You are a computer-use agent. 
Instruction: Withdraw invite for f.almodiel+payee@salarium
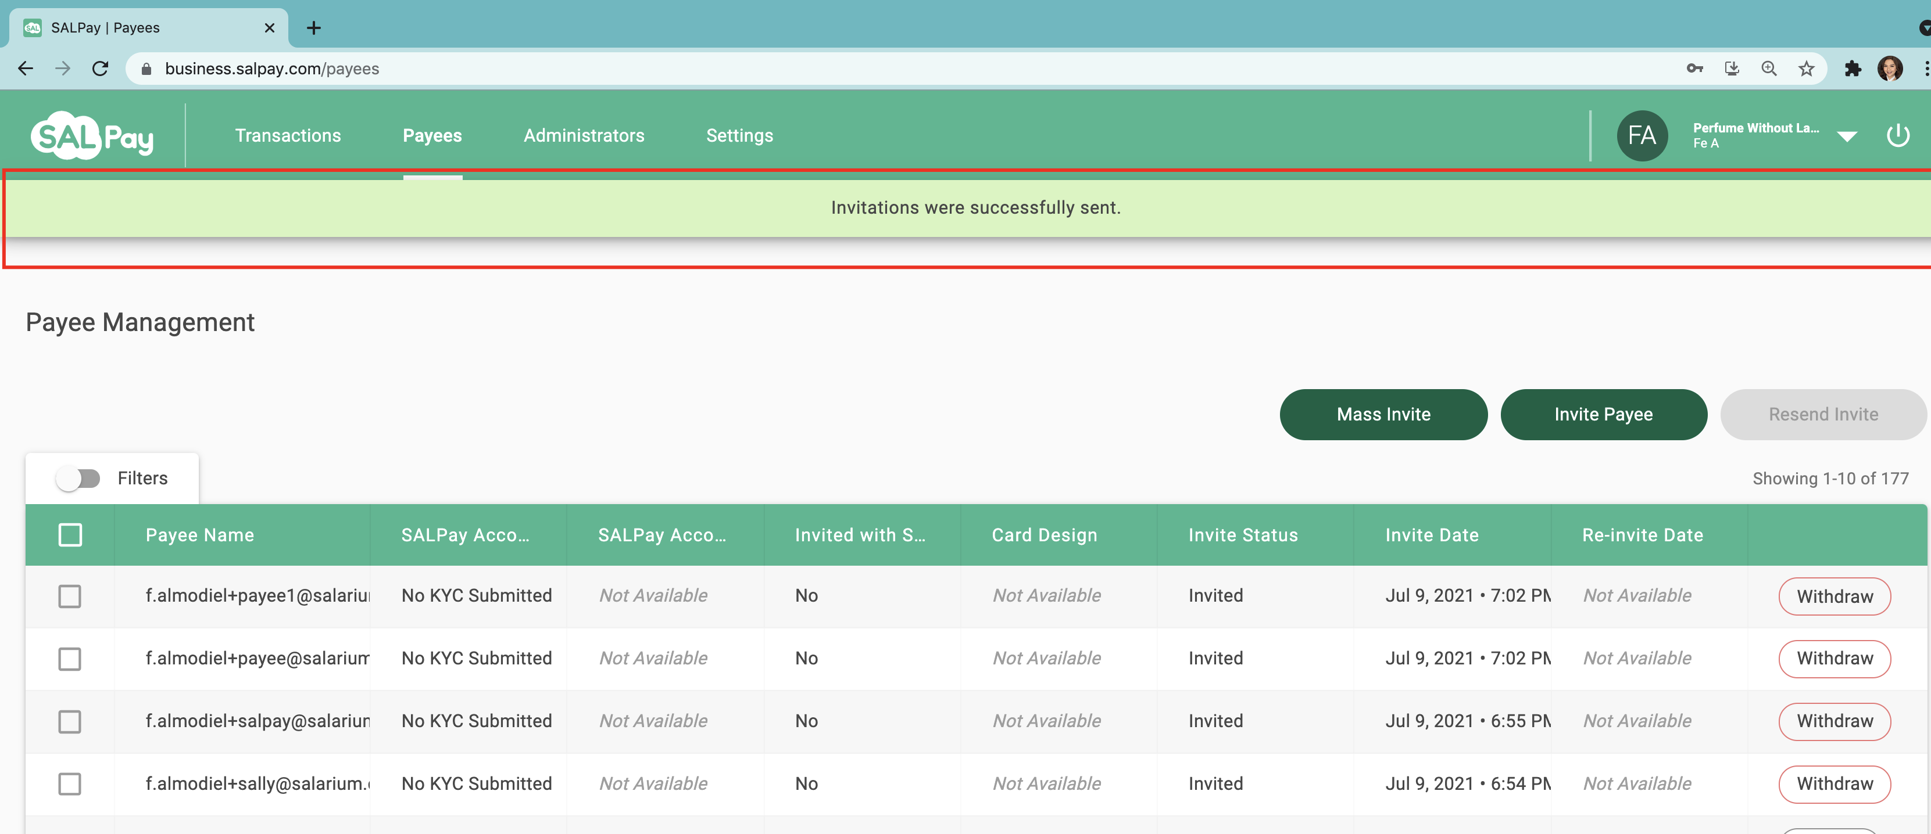1835,659
